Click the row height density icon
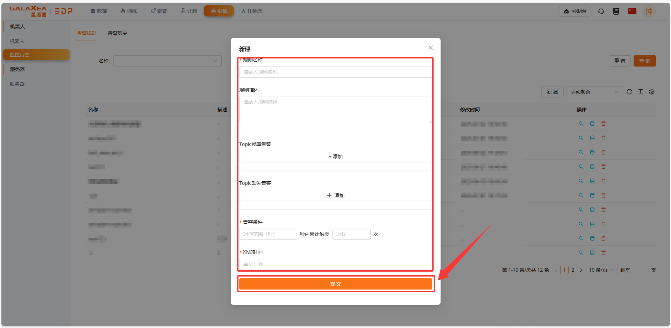The width and height of the screenshot is (671, 328). [640, 92]
